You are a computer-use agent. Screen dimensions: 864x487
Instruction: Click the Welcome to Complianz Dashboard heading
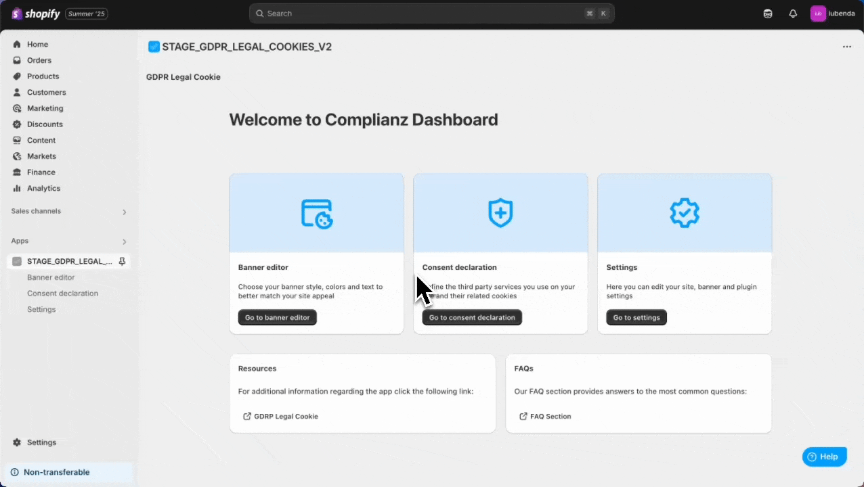364,120
